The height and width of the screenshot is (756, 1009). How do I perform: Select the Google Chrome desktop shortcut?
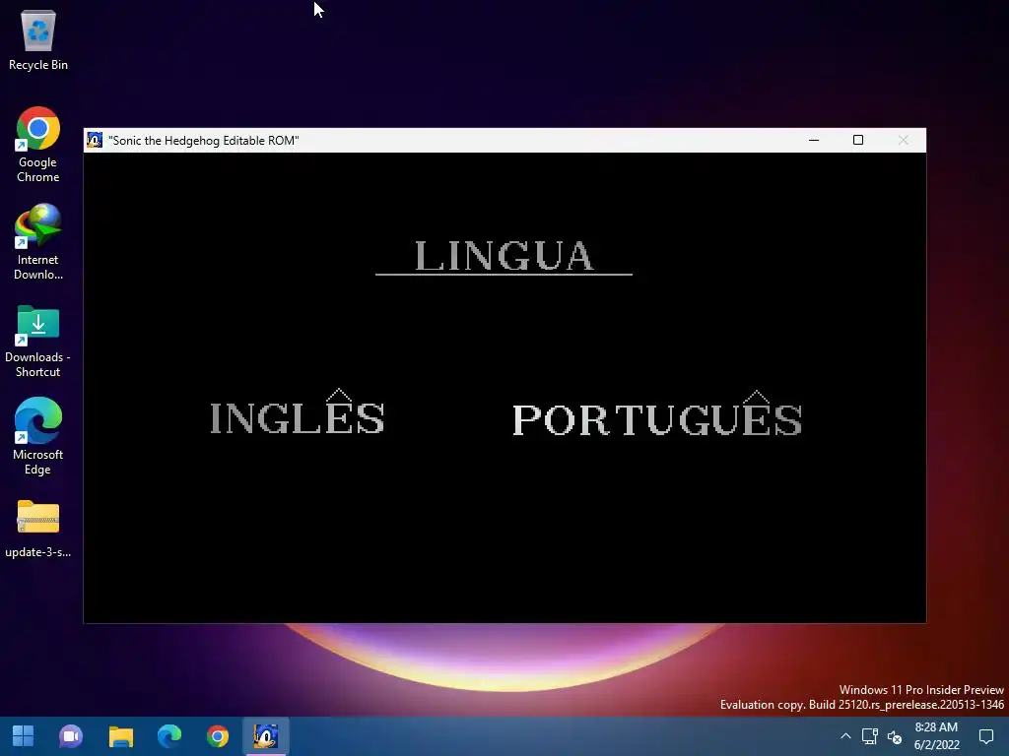38,145
